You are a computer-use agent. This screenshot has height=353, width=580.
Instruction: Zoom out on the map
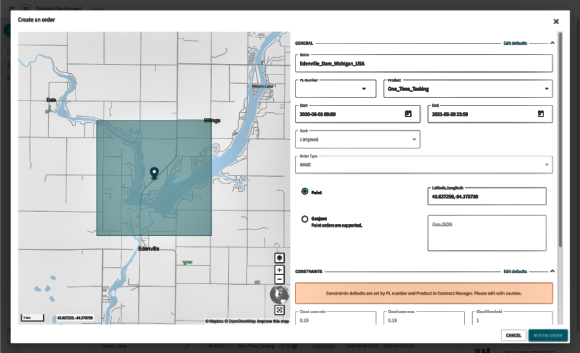(279, 279)
